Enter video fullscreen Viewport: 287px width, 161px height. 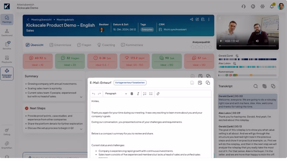(266, 41)
